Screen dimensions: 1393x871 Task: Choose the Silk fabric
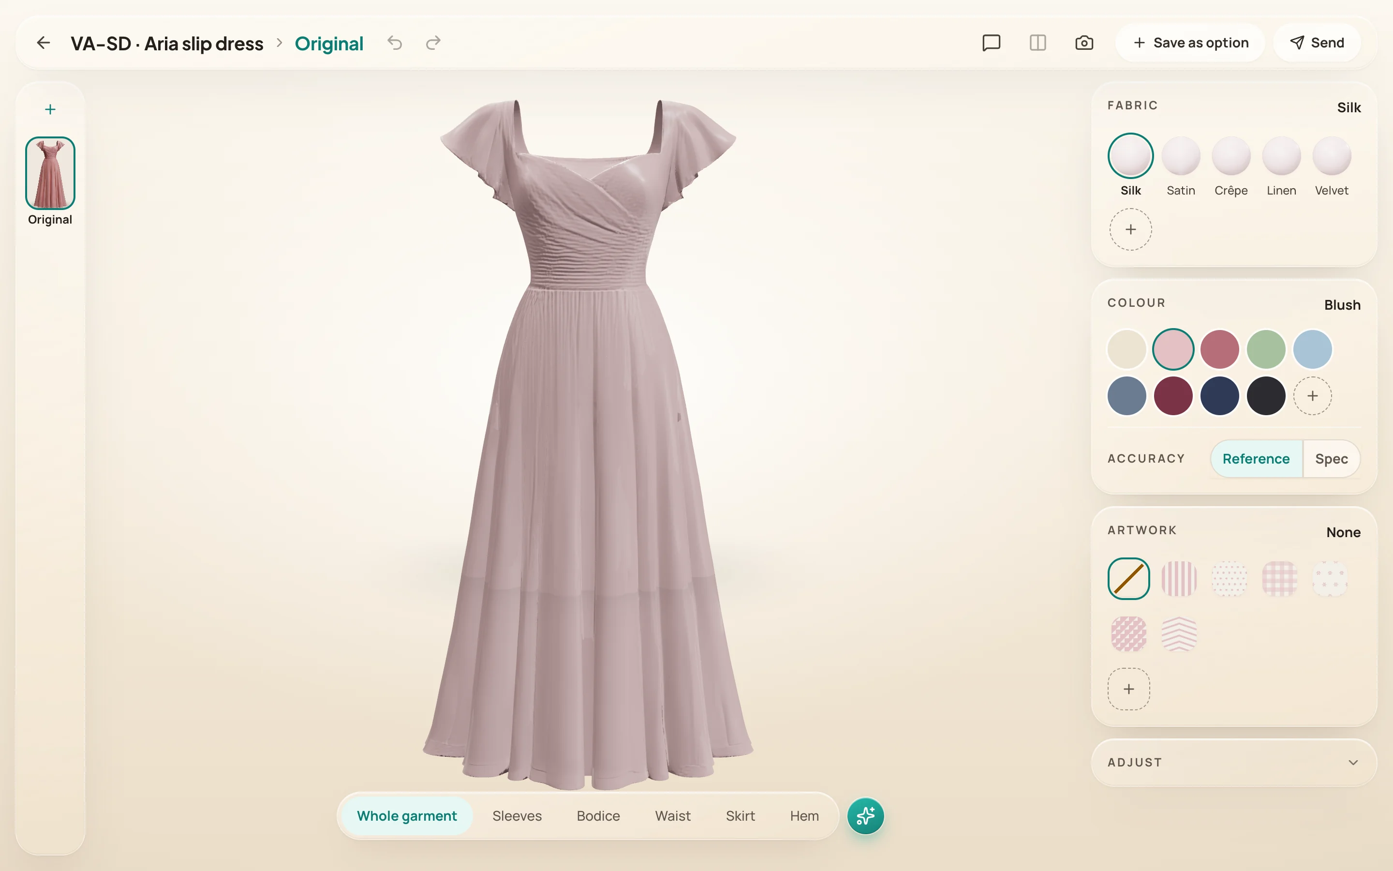(x=1130, y=165)
